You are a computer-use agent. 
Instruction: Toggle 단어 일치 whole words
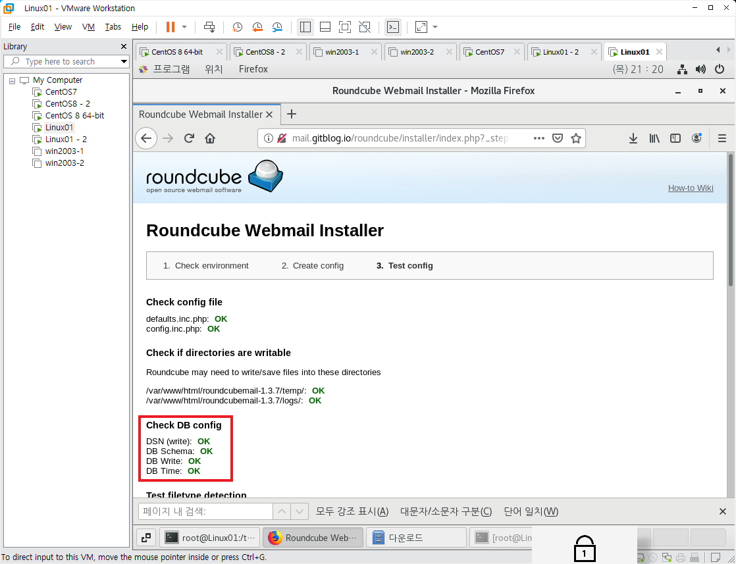tap(531, 511)
